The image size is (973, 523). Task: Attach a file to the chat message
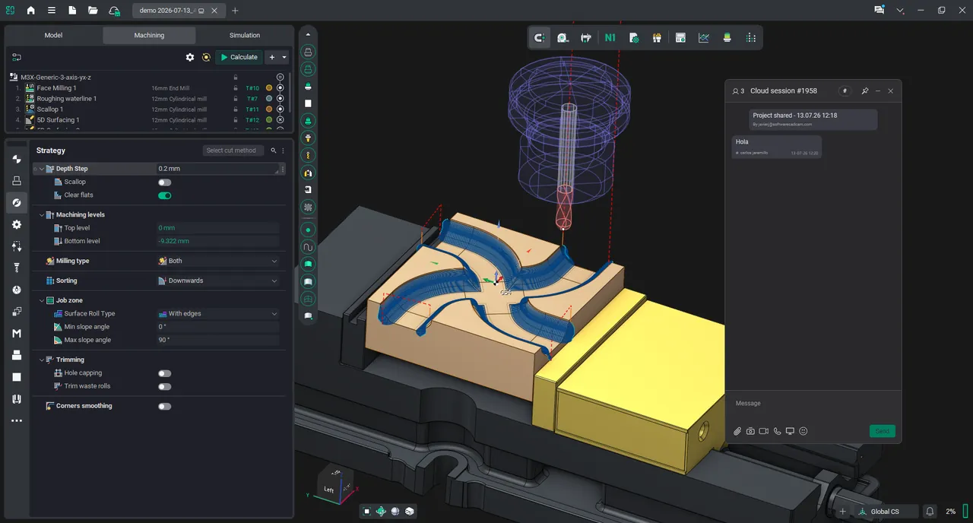737,431
